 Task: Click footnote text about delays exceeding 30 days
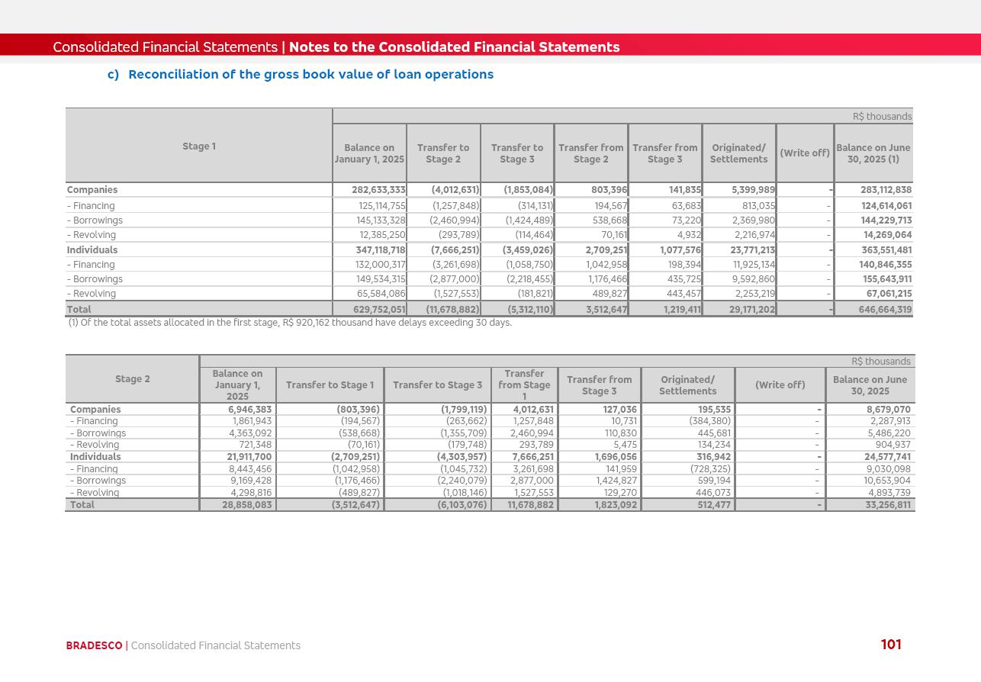tap(290, 323)
